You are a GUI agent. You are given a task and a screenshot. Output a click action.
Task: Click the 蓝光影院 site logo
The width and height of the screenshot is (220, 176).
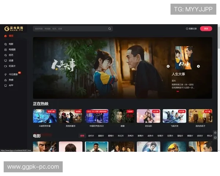coord(14,29)
